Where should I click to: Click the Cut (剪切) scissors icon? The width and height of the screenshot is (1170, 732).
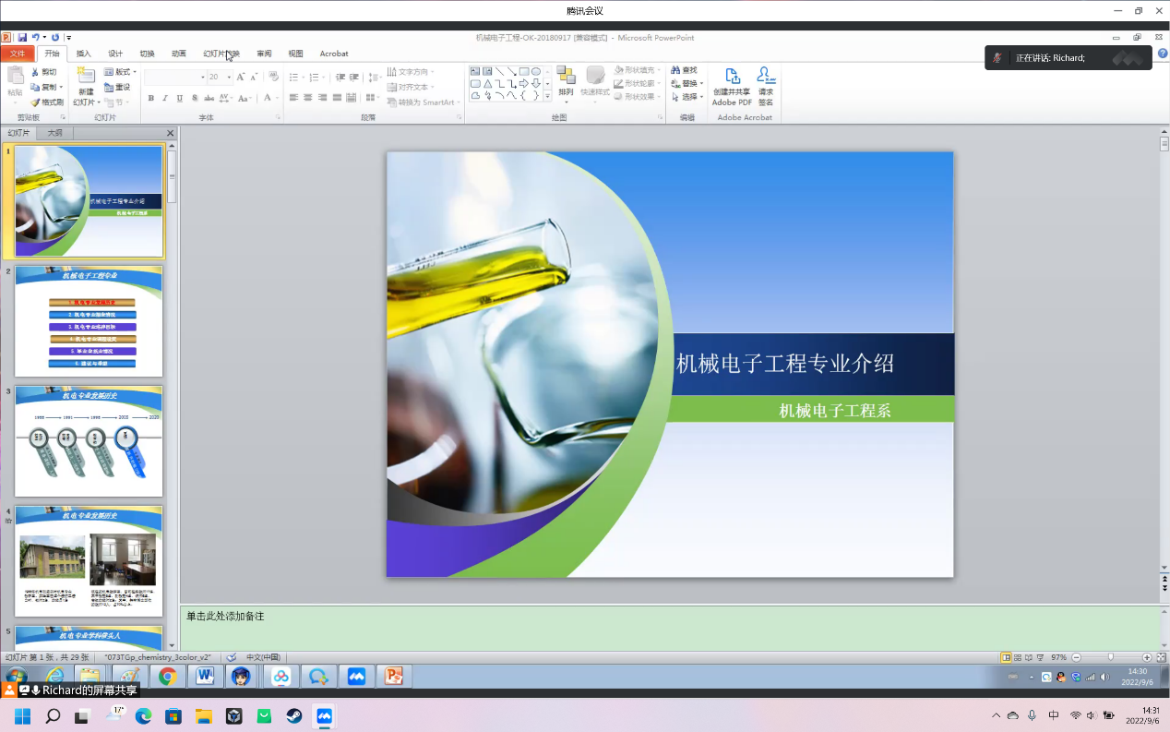36,72
